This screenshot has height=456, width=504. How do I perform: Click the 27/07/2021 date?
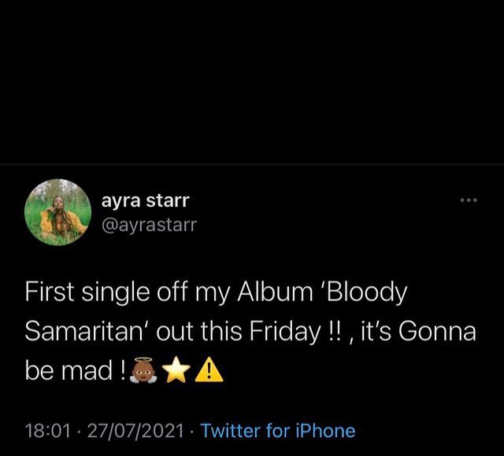tap(132, 431)
